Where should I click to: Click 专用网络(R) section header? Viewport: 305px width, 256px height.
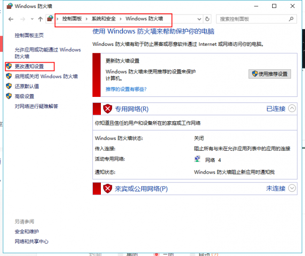(132, 109)
